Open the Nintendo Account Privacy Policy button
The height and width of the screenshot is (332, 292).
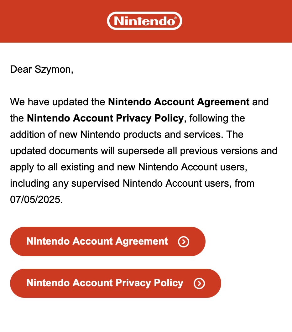tap(115, 283)
